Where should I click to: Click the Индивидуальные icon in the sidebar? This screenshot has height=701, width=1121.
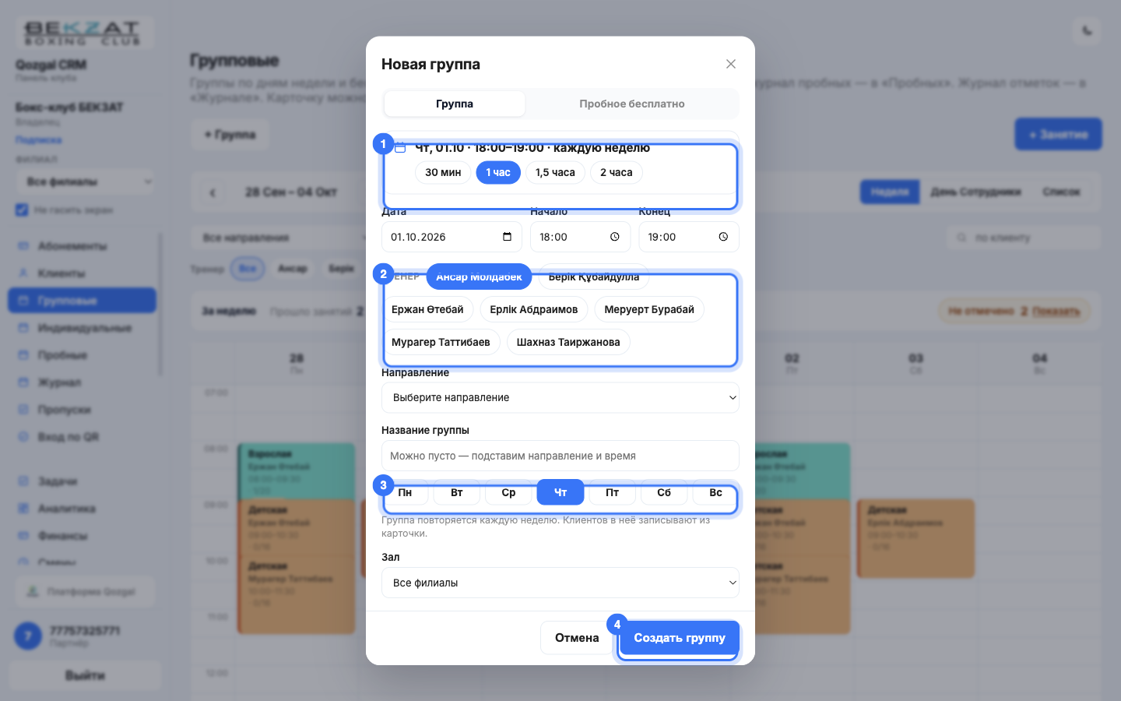tap(23, 328)
